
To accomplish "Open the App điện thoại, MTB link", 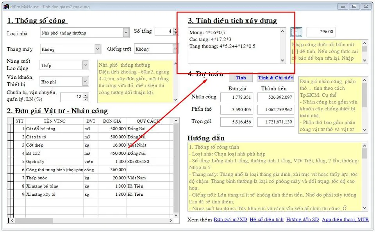I will [345, 220].
